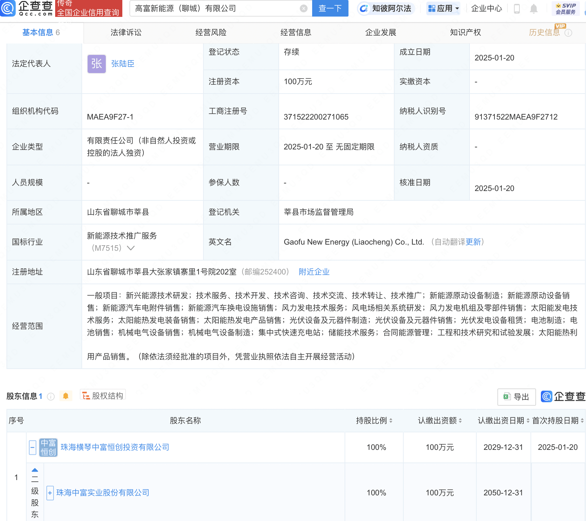The width and height of the screenshot is (586, 521).
Task: Click the bell icon beside 股东信息
Action: tap(66, 396)
